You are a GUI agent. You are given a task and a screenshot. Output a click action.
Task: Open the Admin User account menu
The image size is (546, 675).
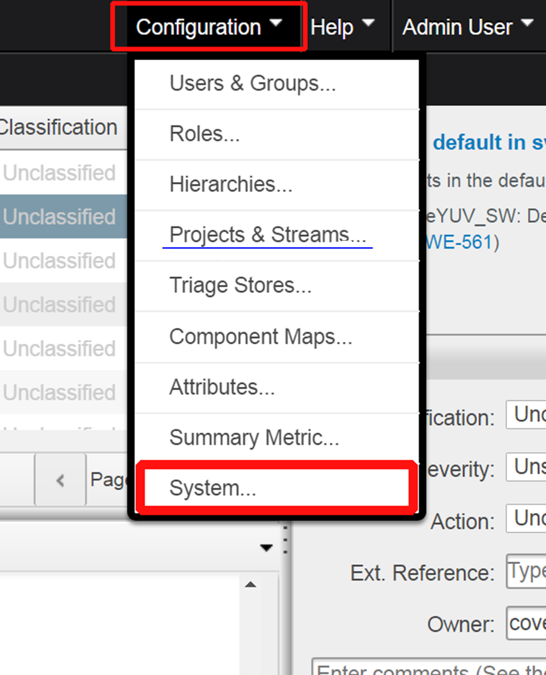[x=456, y=26]
